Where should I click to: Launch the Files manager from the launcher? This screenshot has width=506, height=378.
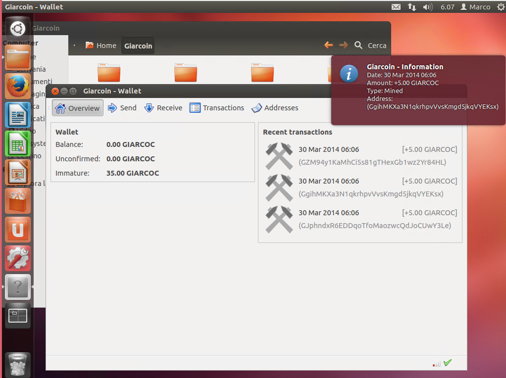[x=18, y=57]
